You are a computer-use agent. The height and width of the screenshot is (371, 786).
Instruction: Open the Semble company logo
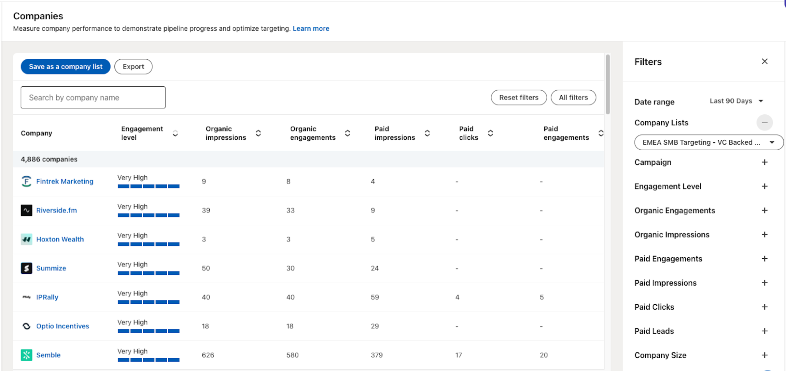(x=27, y=355)
